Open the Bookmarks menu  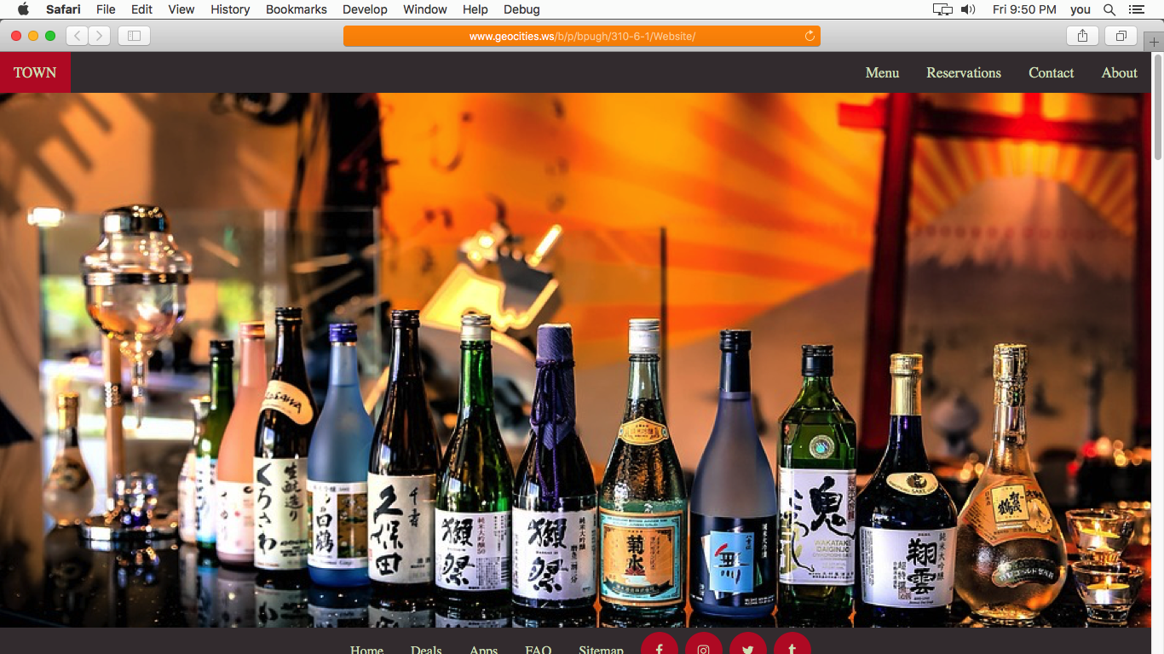(x=297, y=9)
